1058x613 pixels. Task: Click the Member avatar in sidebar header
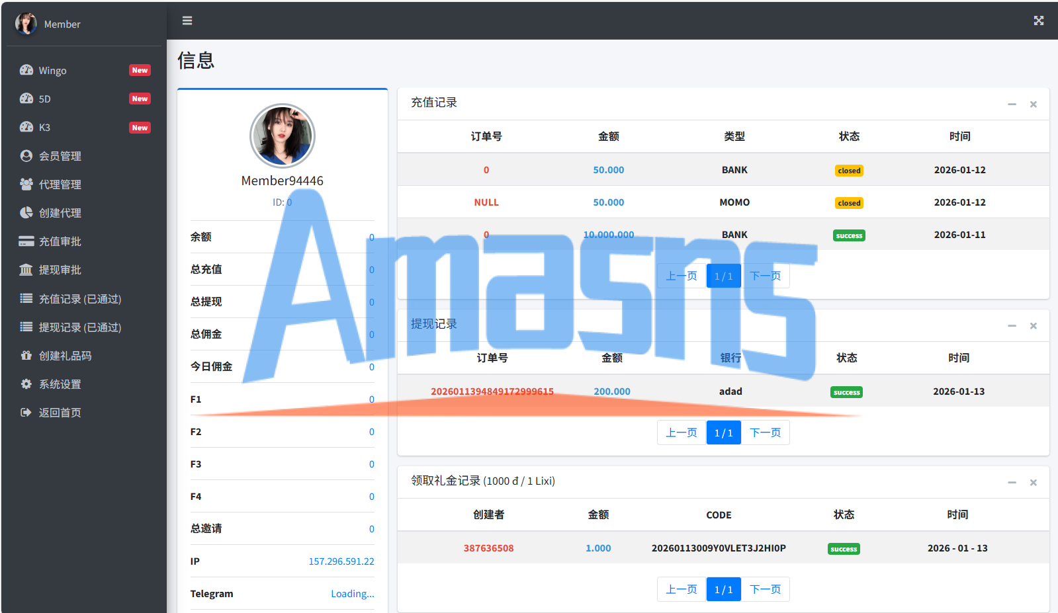click(26, 24)
